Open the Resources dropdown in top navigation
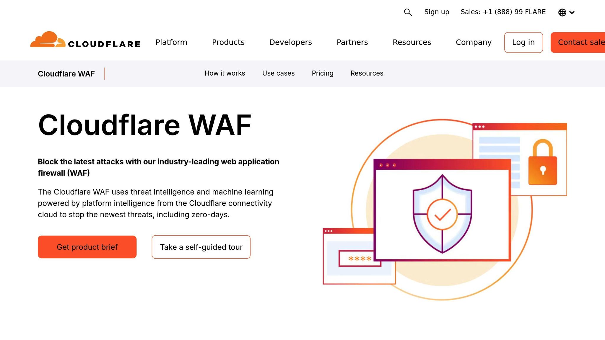 pos(412,42)
